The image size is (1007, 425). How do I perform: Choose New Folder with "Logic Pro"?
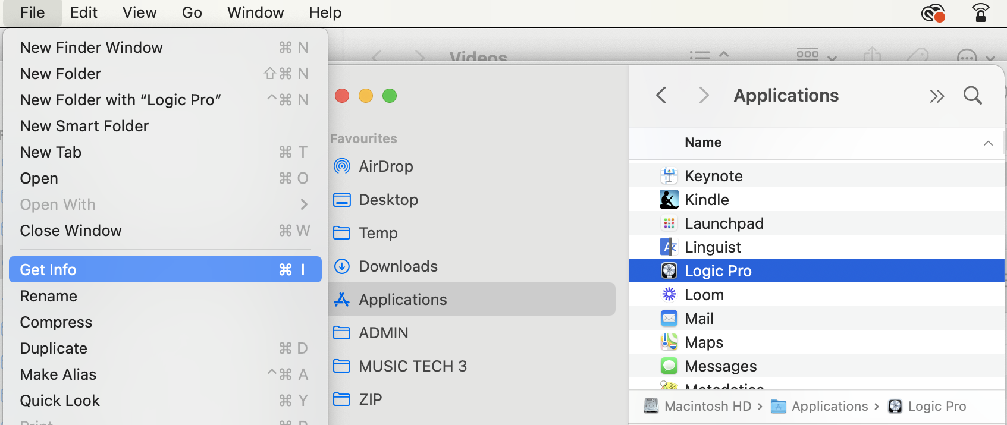coord(165,100)
